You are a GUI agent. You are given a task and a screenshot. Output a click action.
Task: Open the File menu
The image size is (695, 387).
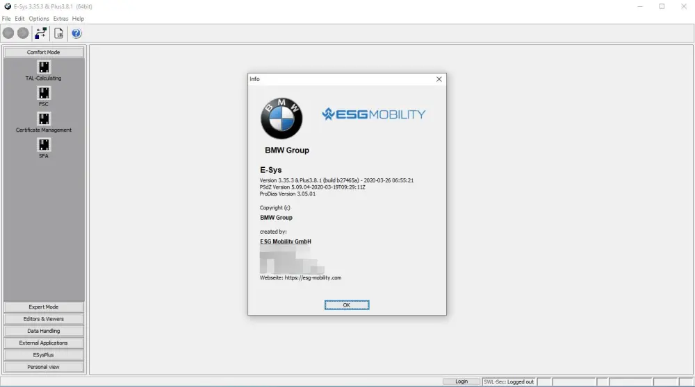click(x=6, y=19)
